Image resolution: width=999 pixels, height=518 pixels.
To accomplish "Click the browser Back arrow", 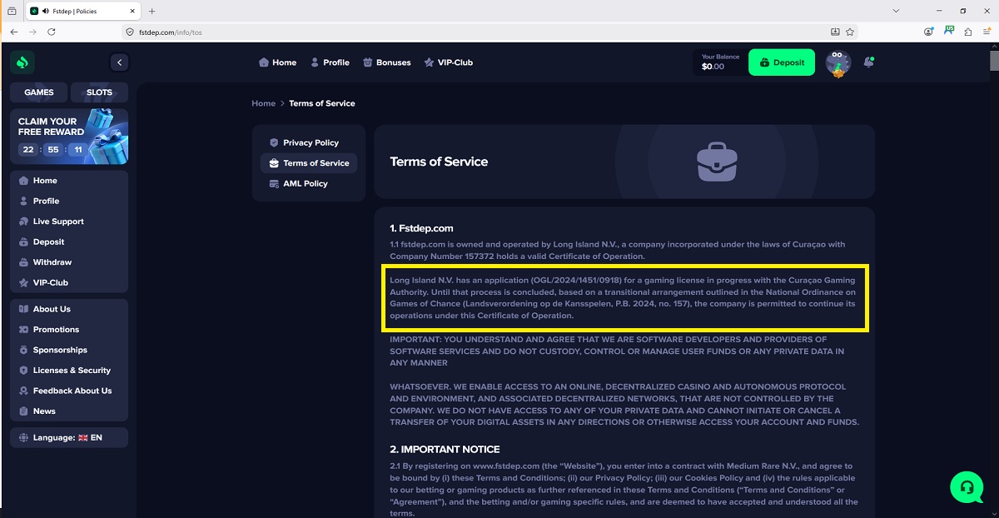I will [x=13, y=32].
